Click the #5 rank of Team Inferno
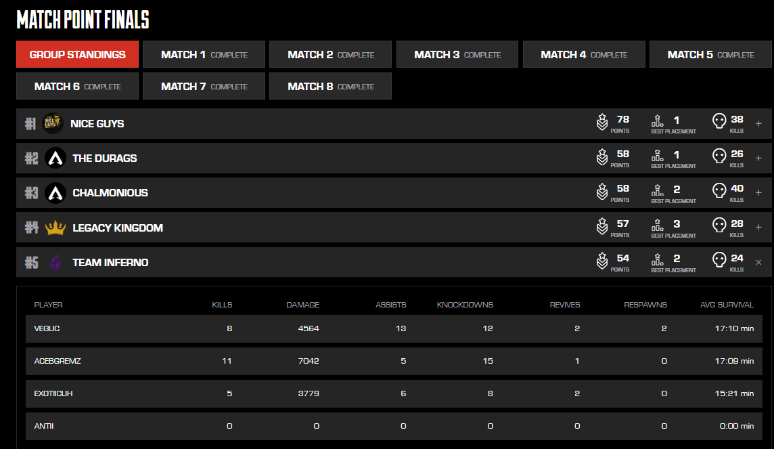774x449 pixels. coord(32,262)
